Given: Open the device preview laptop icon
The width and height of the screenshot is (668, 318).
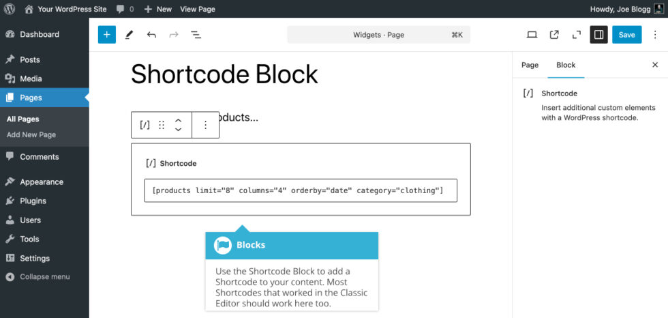Looking at the screenshot, I should pyautogui.click(x=532, y=35).
